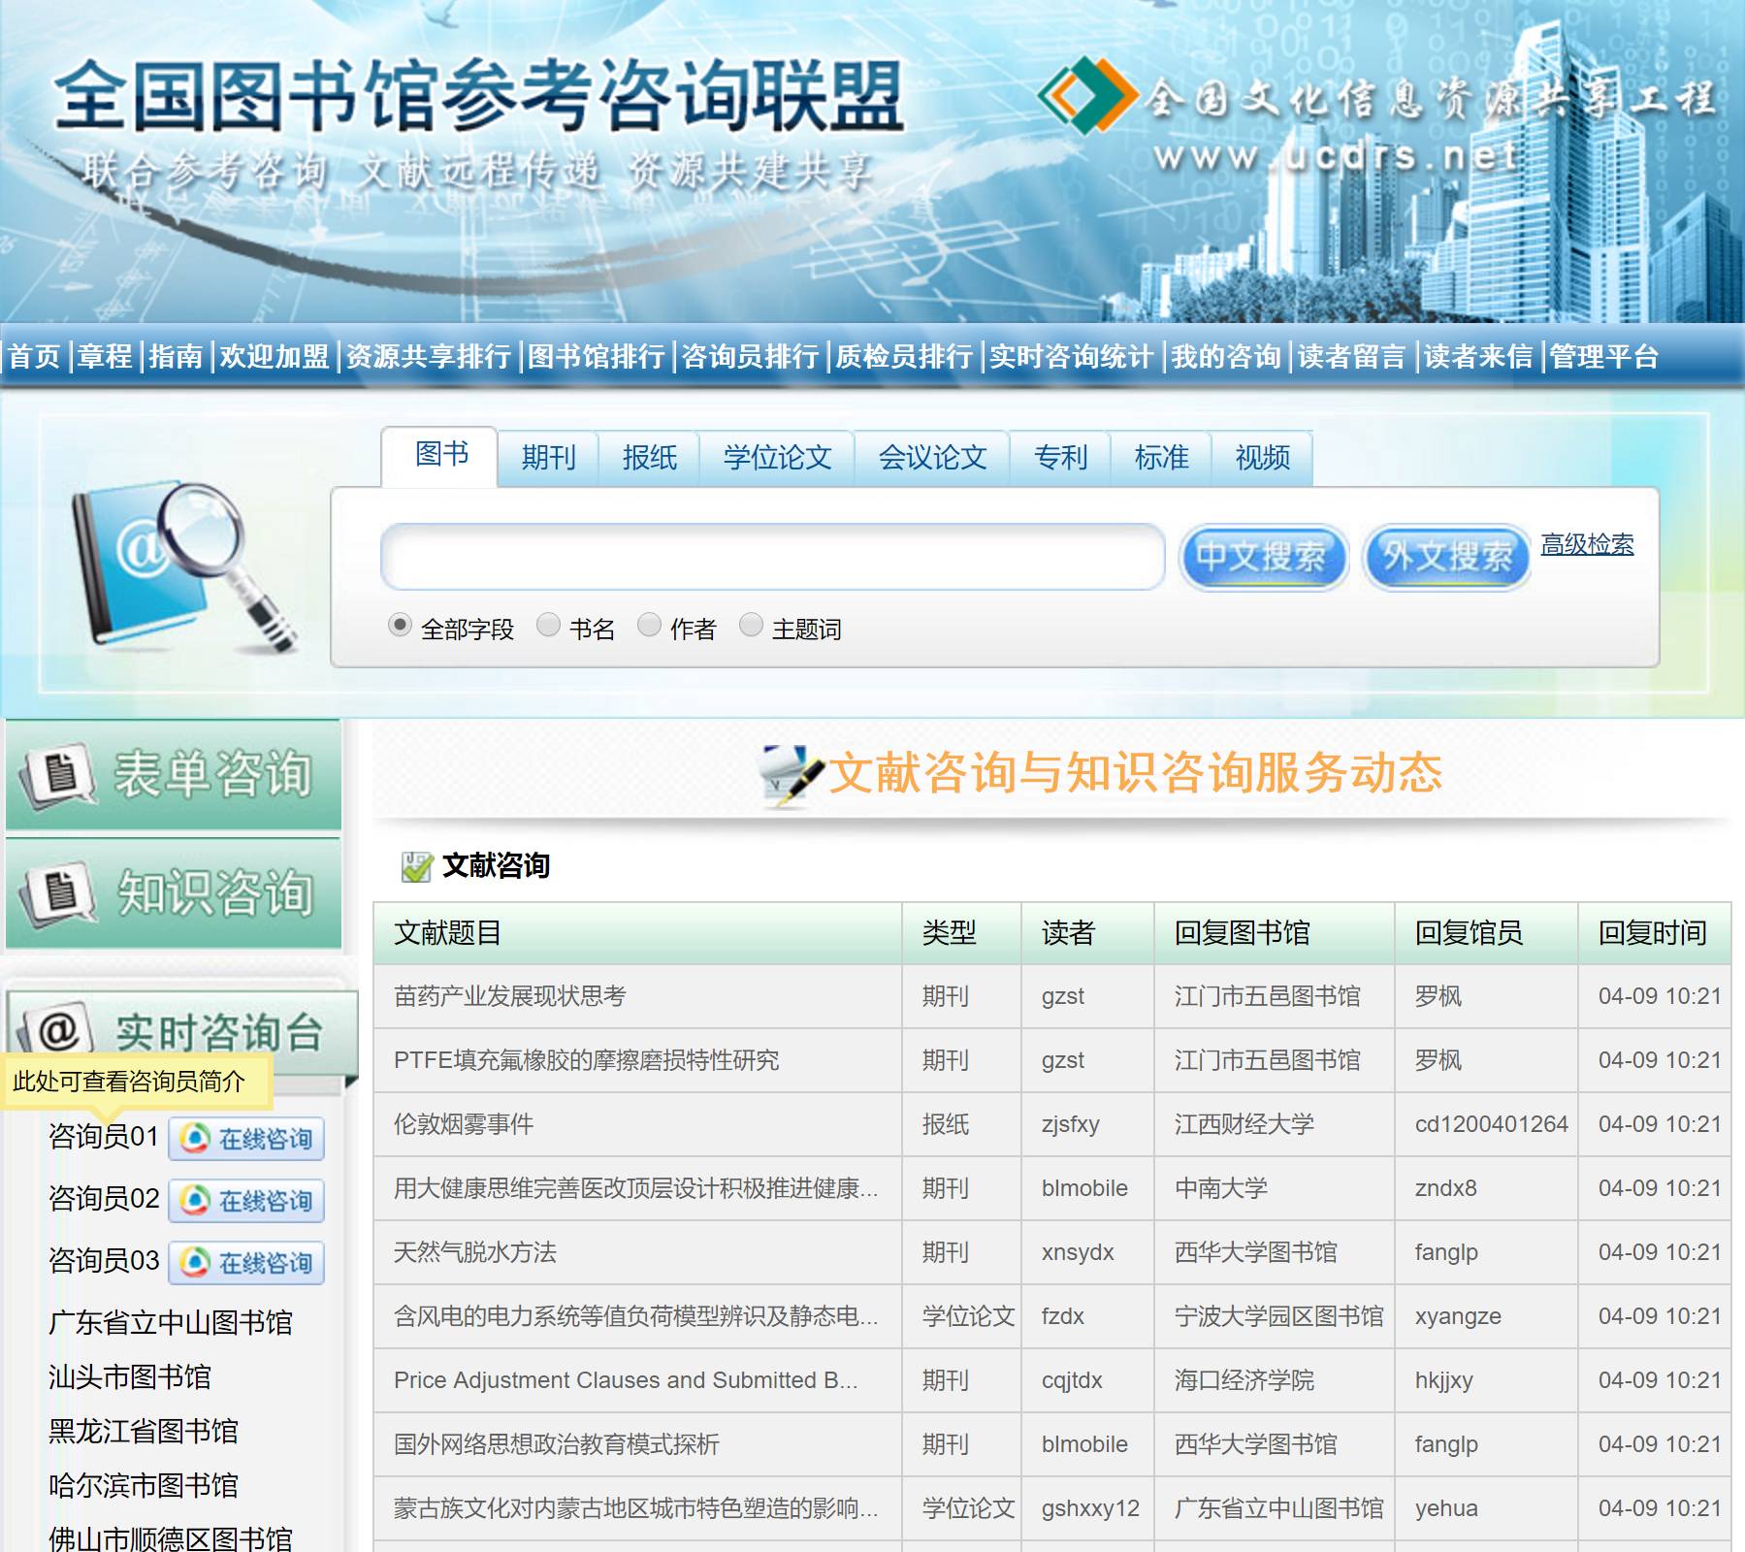The height and width of the screenshot is (1552, 1745).
Task: Open the 汕头市图书馆 sidebar link
Action: 130,1376
